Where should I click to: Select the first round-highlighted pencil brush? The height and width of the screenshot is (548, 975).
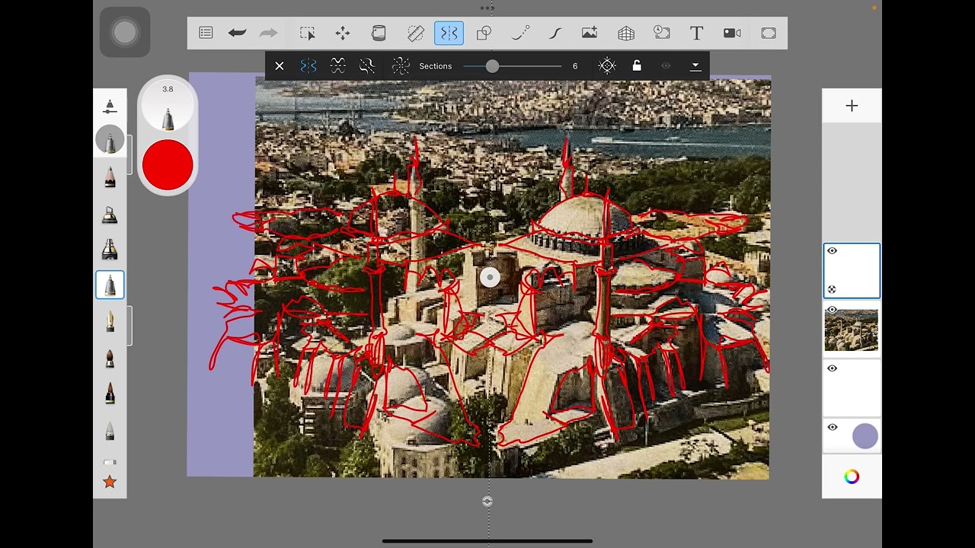point(110,140)
